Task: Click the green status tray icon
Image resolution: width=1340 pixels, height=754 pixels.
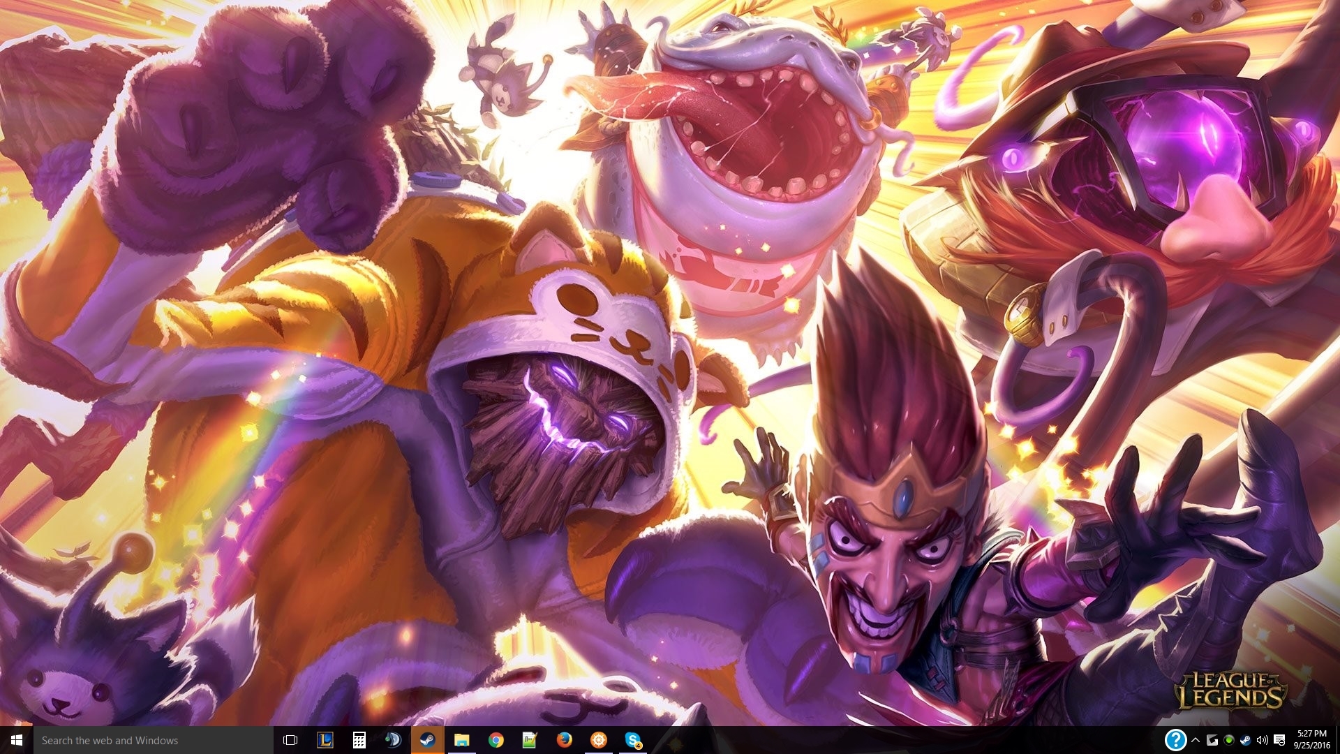Action: tap(1228, 740)
